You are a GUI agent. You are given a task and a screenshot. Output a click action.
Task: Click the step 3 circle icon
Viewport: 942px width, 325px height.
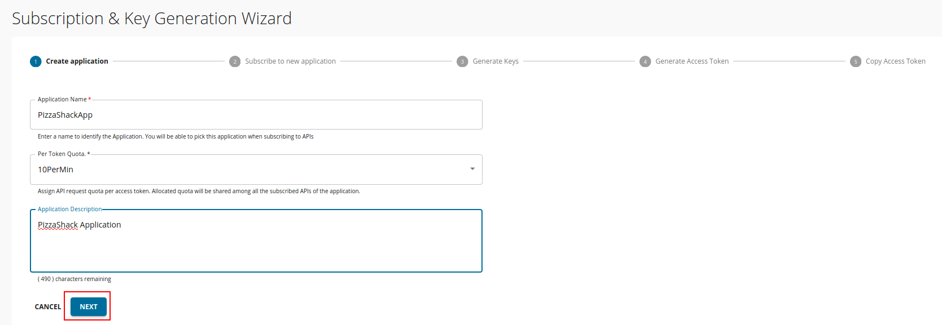[x=462, y=61]
